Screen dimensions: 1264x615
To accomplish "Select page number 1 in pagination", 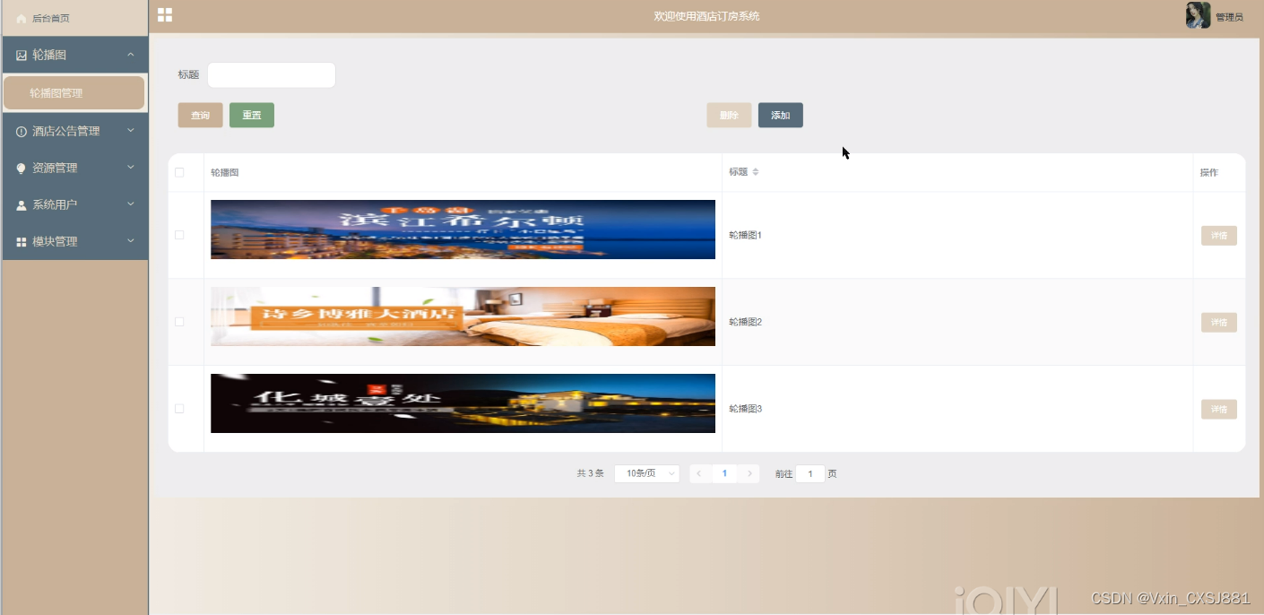I will coord(724,473).
